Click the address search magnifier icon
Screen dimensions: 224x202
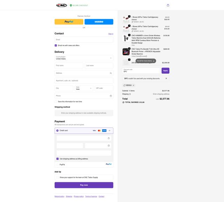point(111,73)
